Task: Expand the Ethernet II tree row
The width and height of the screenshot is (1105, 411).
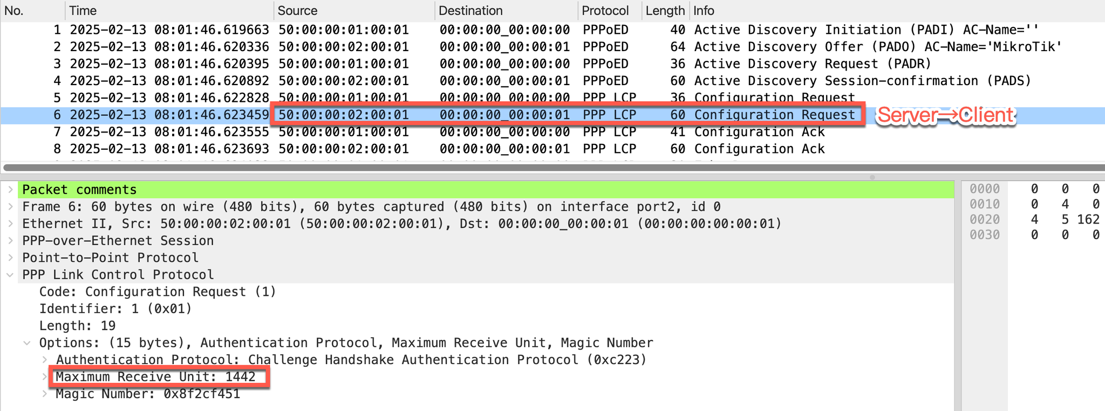Action: [10, 224]
